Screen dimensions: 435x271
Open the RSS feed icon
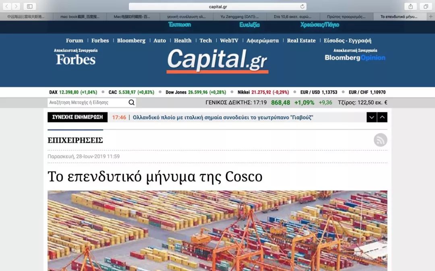click(380, 140)
